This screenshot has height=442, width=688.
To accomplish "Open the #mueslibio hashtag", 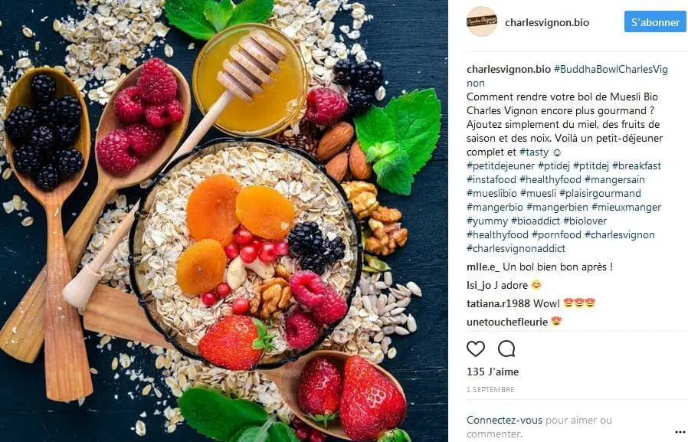I will click(492, 193).
